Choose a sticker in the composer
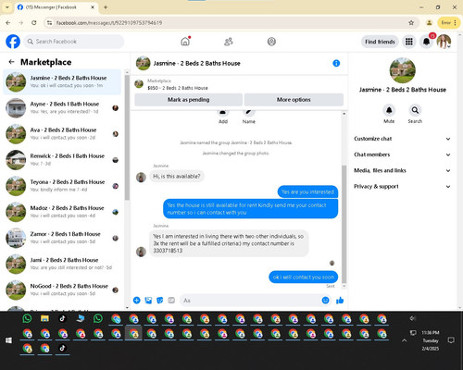The height and width of the screenshot is (370, 463). click(159, 301)
